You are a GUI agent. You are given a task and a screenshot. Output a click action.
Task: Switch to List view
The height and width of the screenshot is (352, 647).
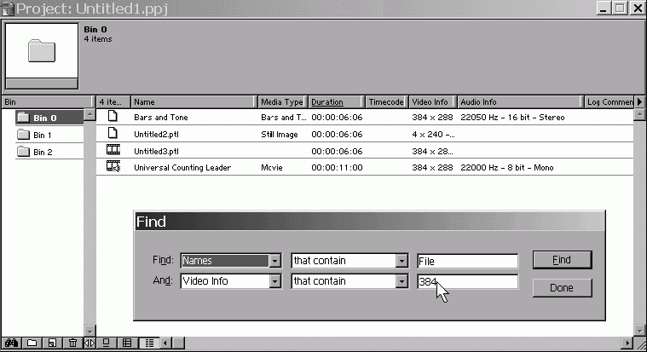click(x=149, y=343)
